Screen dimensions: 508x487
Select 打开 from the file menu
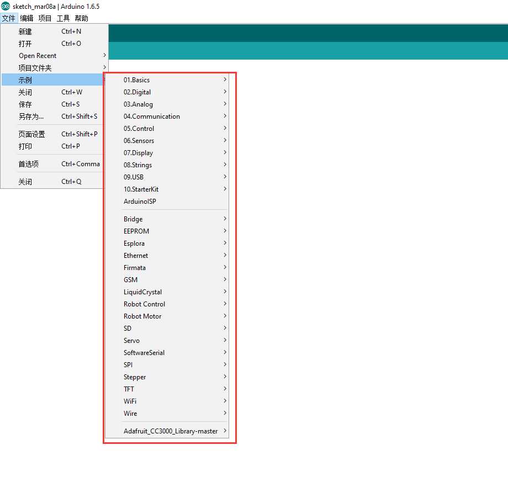pyautogui.click(x=55, y=44)
